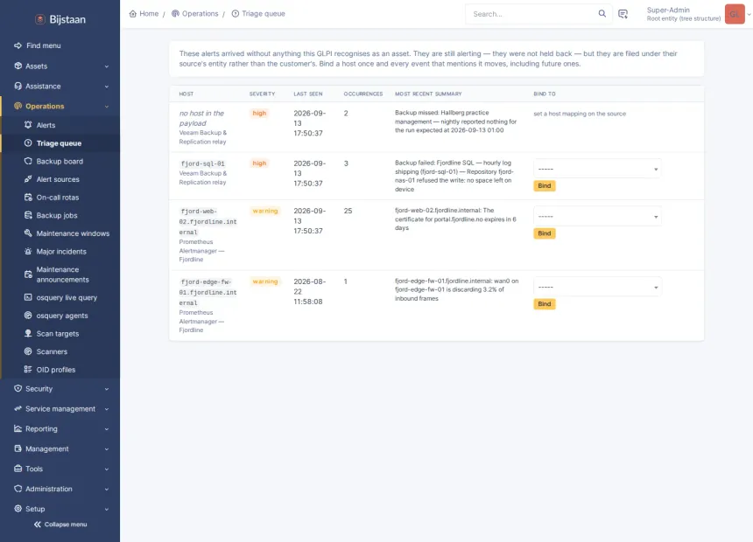Click the osquery live query icon

[x=28, y=297]
